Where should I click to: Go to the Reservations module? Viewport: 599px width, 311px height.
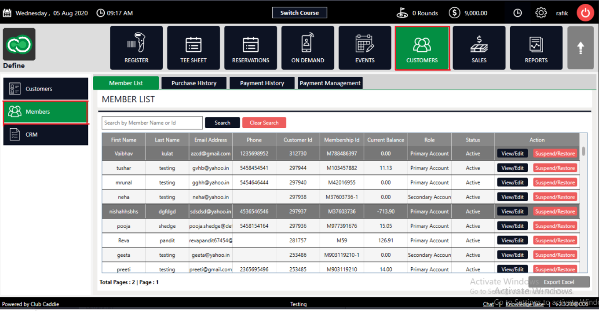[x=250, y=47]
